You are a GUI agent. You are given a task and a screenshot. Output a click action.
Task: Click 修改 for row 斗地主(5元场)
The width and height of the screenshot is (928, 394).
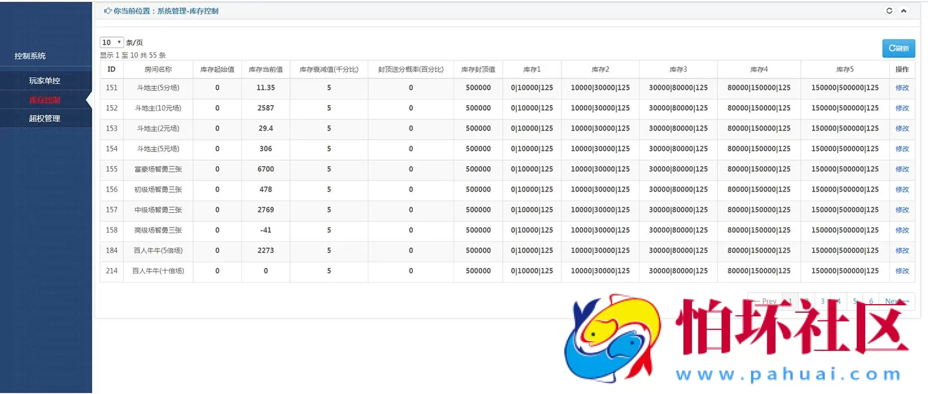click(x=902, y=149)
